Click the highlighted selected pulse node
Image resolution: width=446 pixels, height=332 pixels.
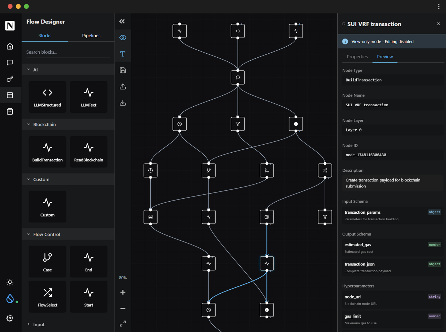coord(267,264)
